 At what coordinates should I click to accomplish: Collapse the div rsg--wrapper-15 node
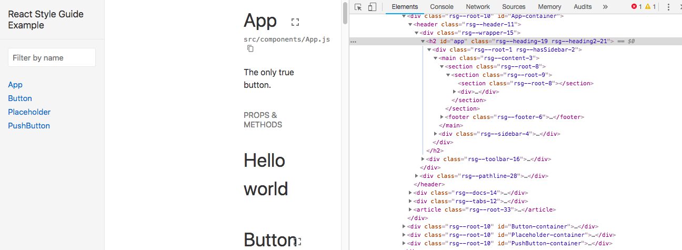417,33
